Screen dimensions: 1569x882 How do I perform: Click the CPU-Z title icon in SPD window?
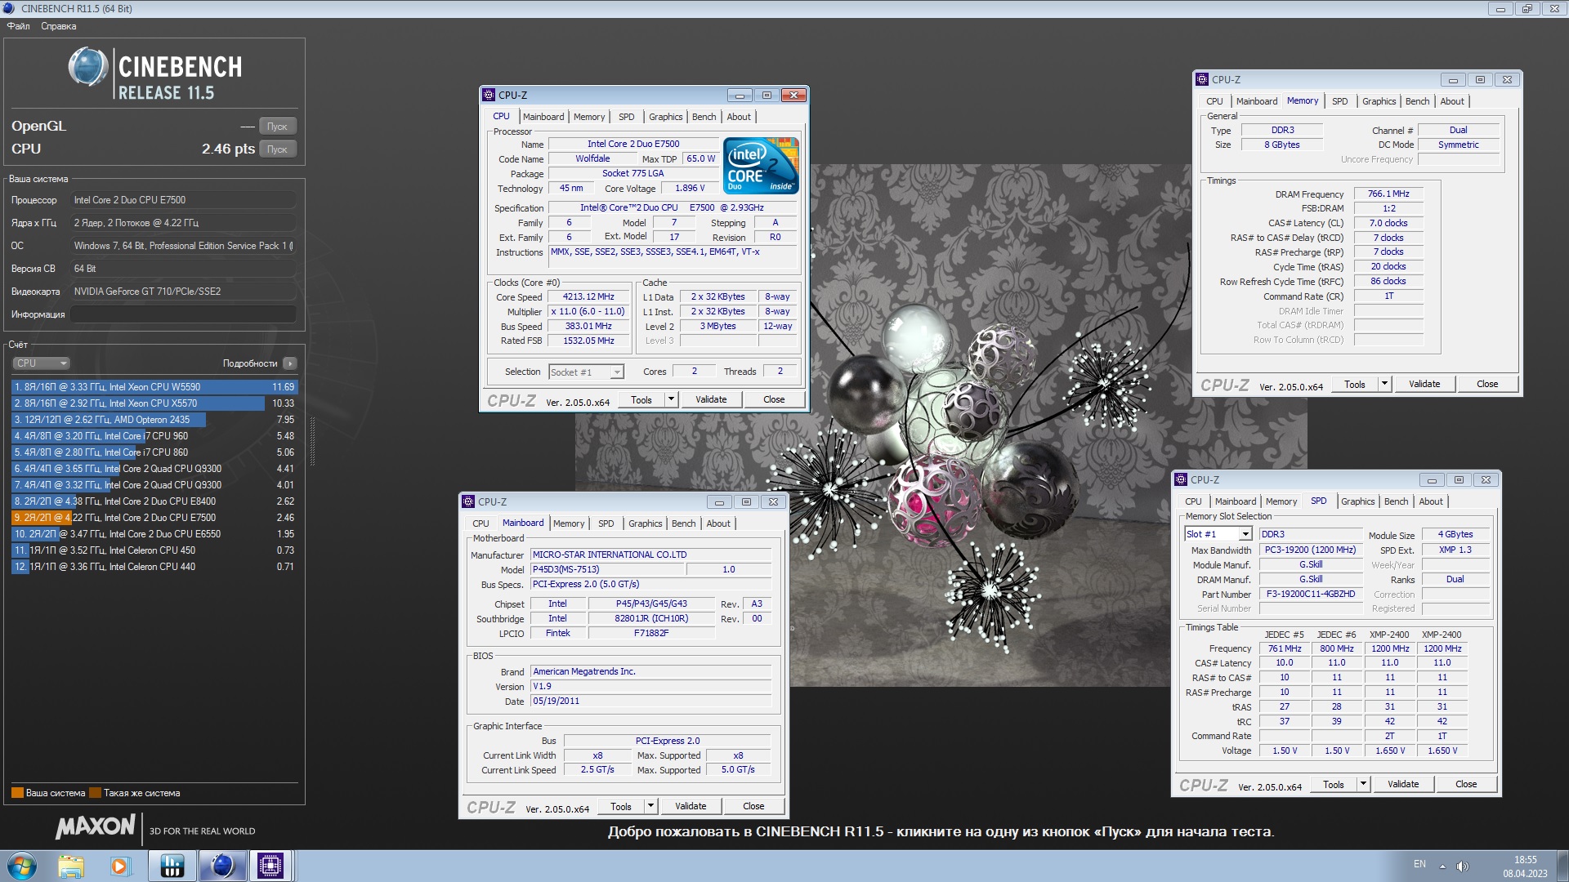(x=1181, y=479)
